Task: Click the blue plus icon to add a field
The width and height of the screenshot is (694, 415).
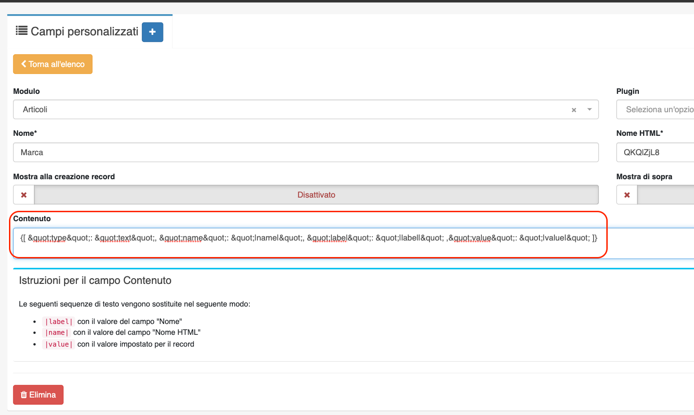Action: click(x=152, y=32)
